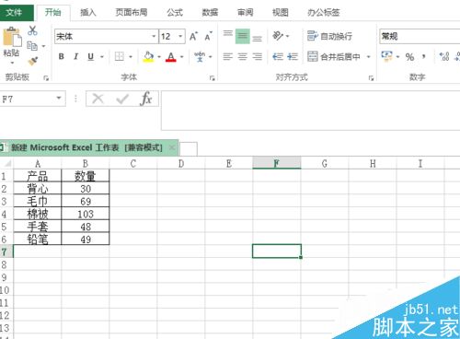Select middle vertical align
Viewport: 460px width, 339px height.
243,37
